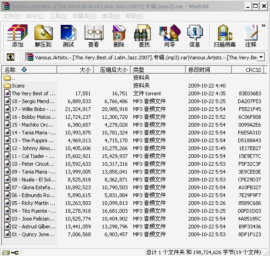Open the archive path dropdown arrow
270x256 pixels.
261,57
